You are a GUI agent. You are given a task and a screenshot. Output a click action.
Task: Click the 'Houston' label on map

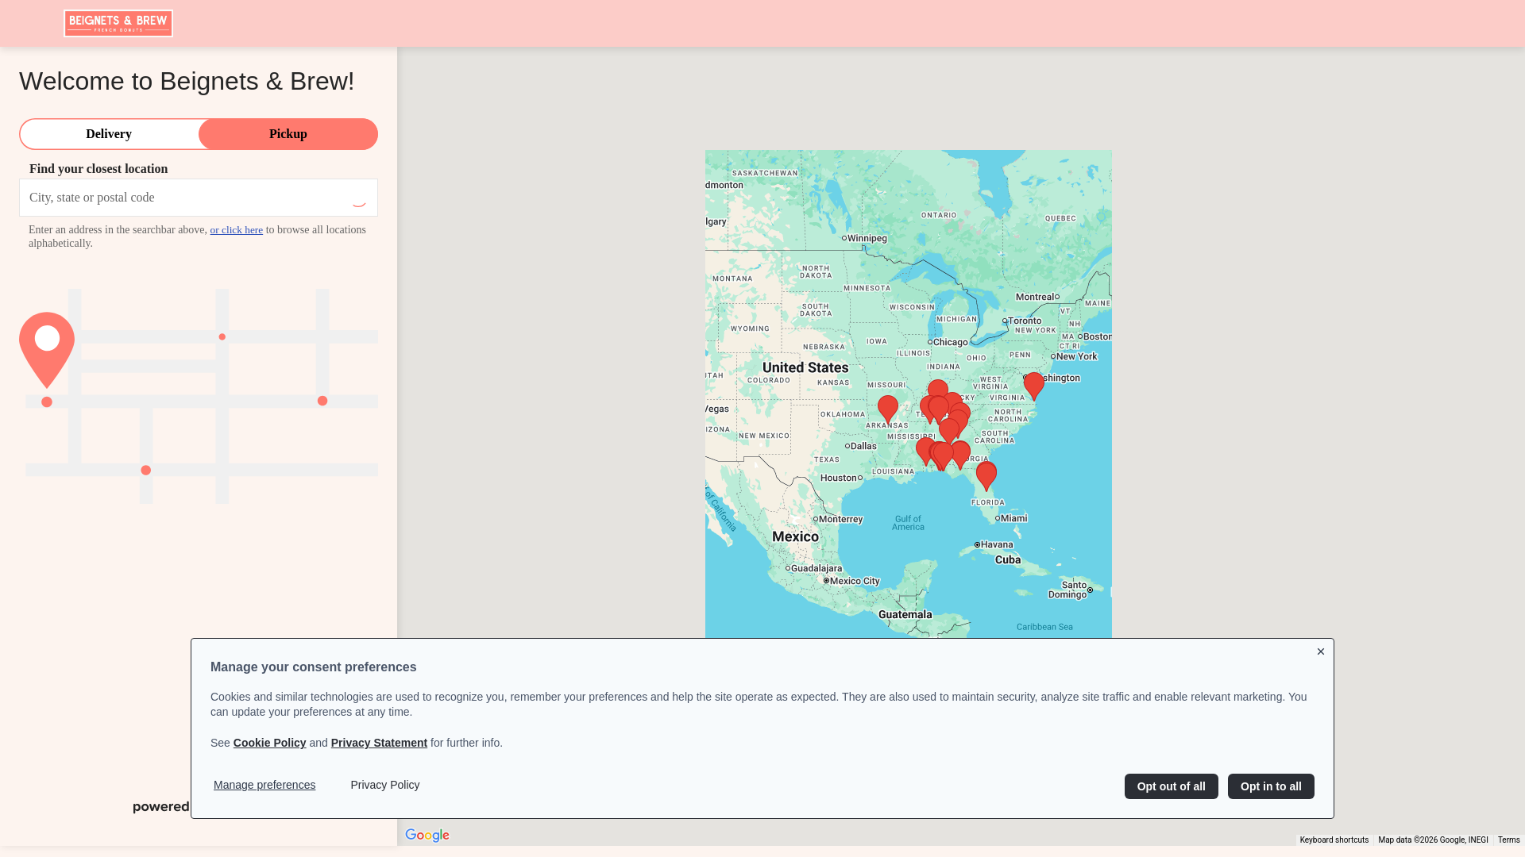click(839, 478)
